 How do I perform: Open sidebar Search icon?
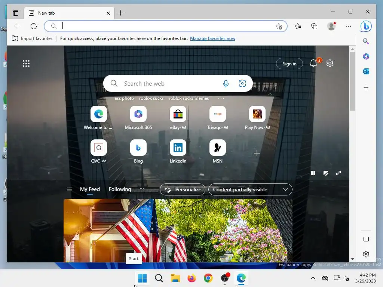click(x=366, y=41)
